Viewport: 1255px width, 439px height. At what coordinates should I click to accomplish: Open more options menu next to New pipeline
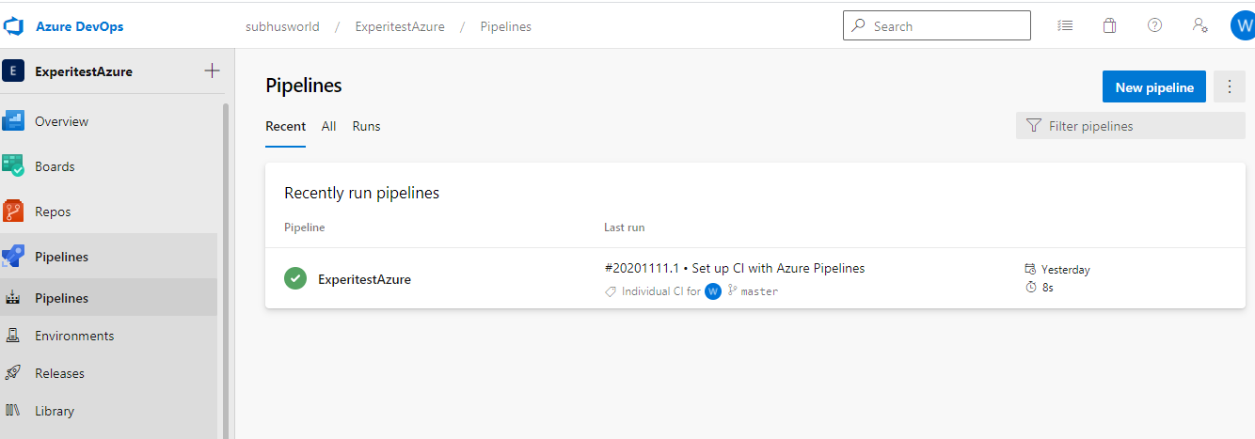[x=1230, y=86]
